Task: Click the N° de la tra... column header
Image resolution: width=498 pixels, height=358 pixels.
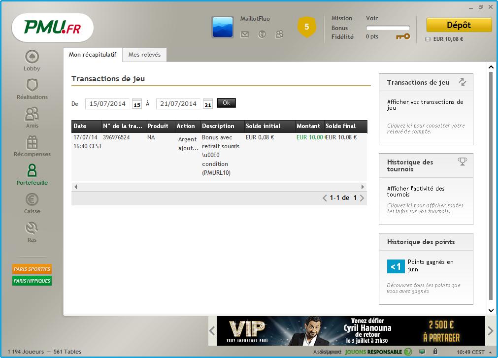Action: pos(124,126)
